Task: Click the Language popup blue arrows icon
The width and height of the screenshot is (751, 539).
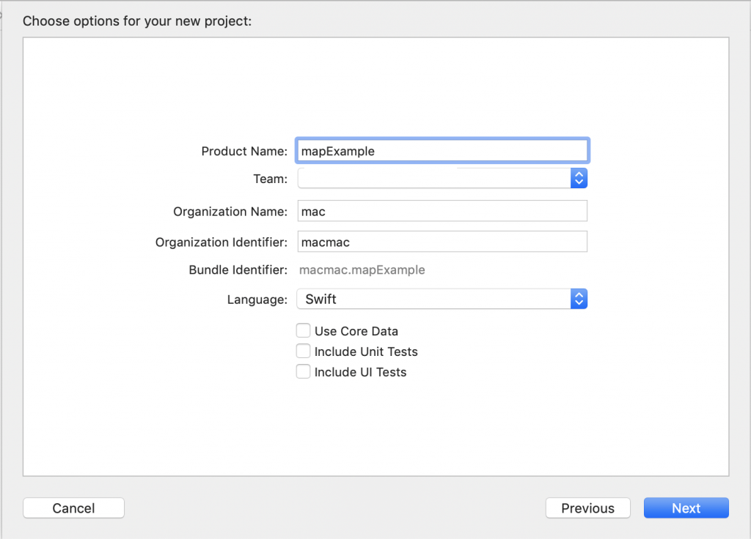Action: click(579, 299)
